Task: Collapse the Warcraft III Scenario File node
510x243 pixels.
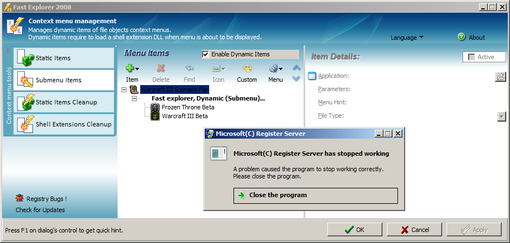Action: pyautogui.click(x=124, y=89)
